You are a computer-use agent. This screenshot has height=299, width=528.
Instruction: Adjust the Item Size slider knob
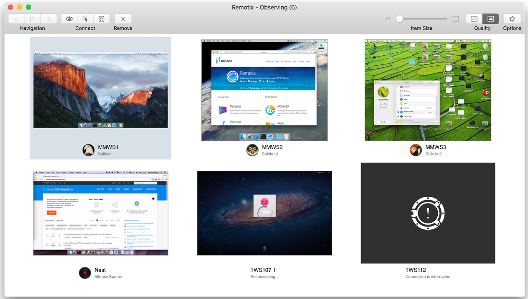tap(399, 19)
